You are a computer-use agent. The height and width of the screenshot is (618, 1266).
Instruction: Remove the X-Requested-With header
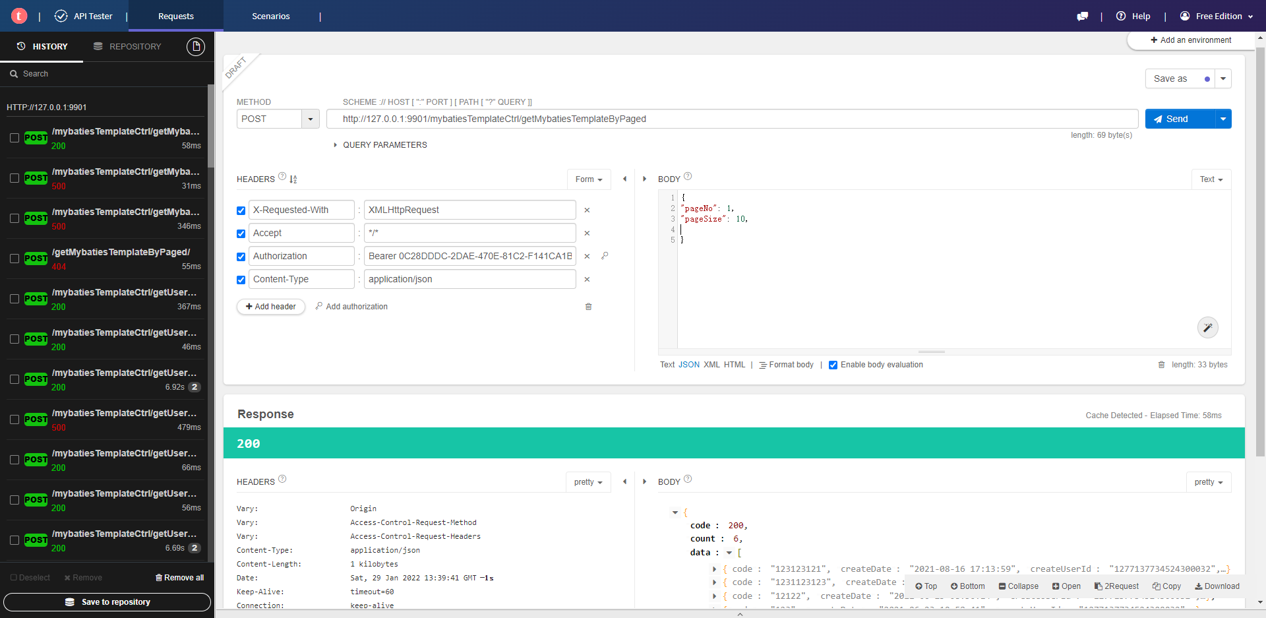587,210
